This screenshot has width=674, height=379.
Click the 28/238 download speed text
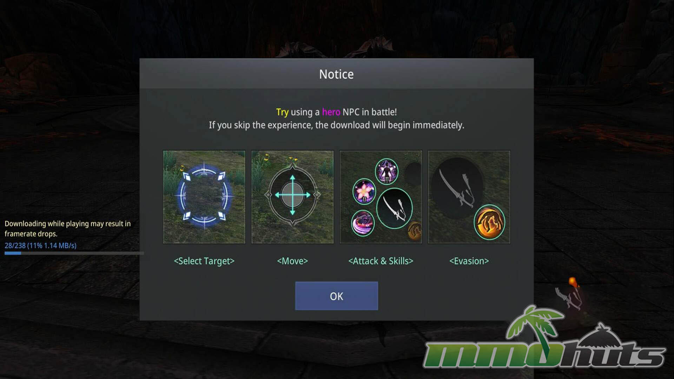tap(40, 245)
